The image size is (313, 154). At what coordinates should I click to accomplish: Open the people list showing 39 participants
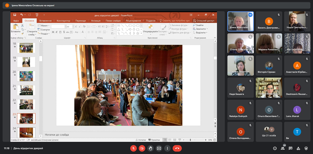tap(283, 148)
